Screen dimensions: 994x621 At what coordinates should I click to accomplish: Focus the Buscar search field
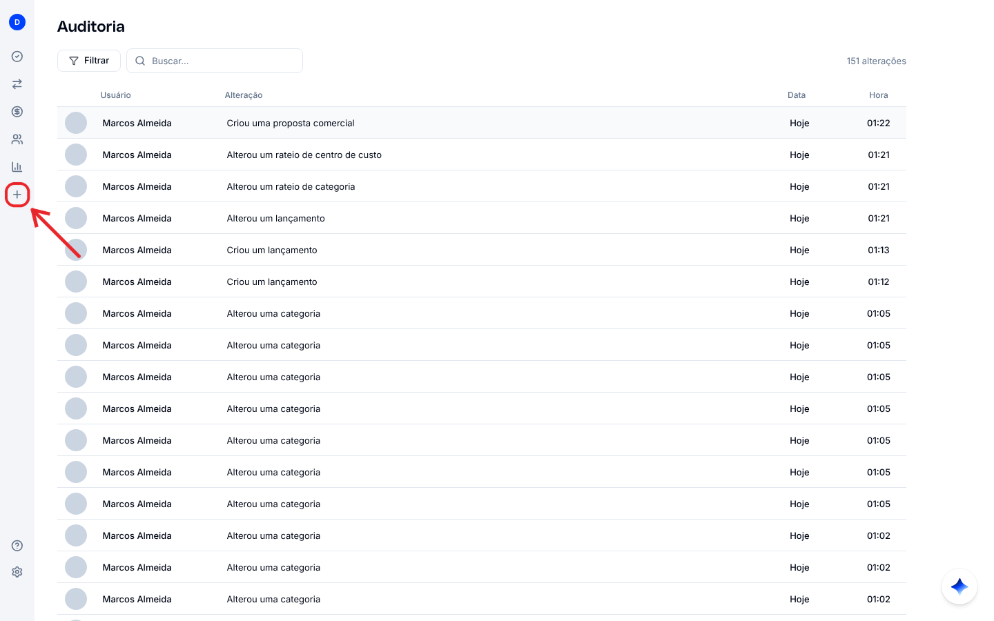pos(215,61)
